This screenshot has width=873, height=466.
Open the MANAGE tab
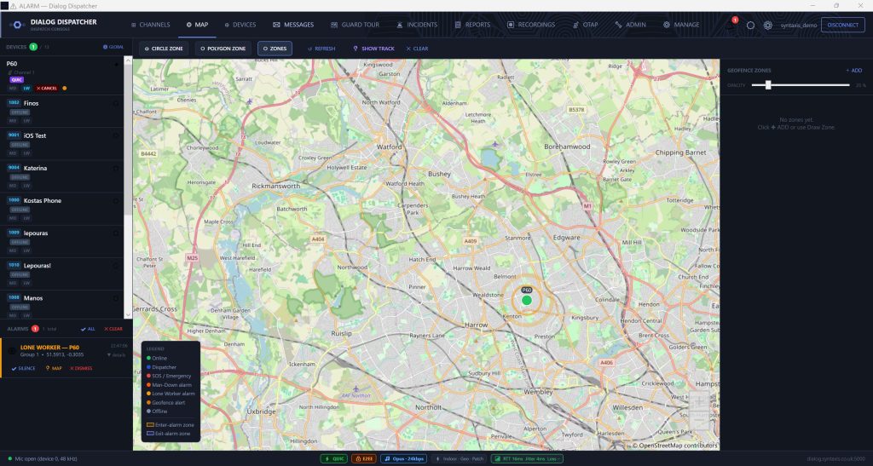(x=681, y=25)
